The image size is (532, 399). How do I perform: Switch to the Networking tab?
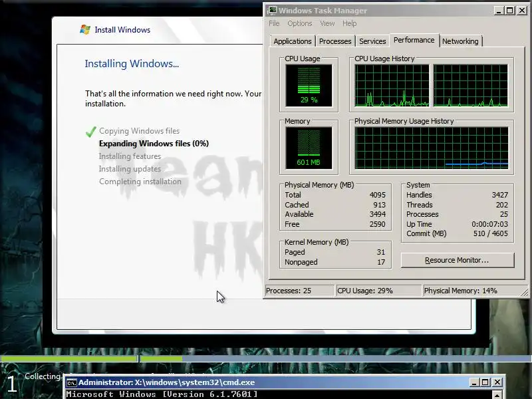point(460,41)
